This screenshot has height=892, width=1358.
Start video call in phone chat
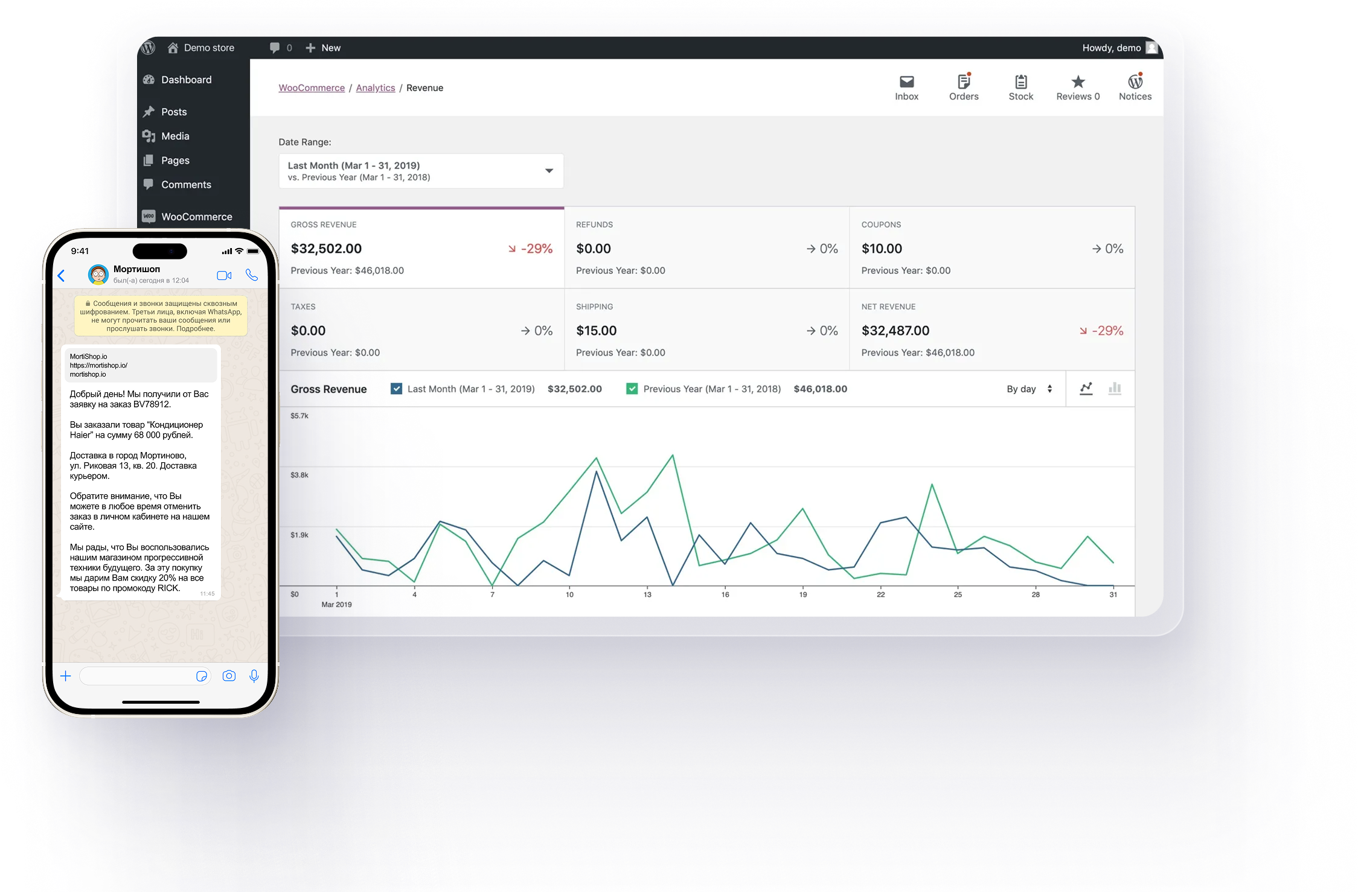tap(224, 275)
